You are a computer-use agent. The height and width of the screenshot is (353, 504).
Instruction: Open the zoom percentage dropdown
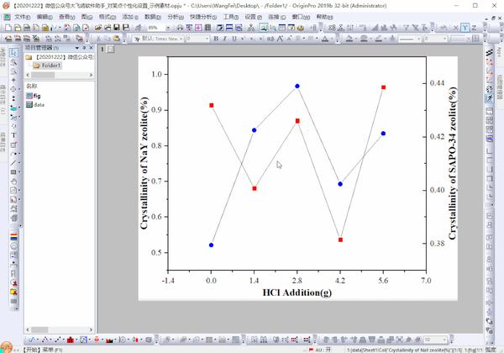168,28
